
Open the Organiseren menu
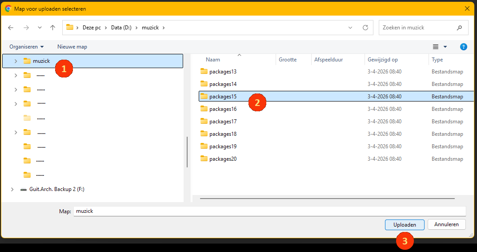click(x=27, y=47)
